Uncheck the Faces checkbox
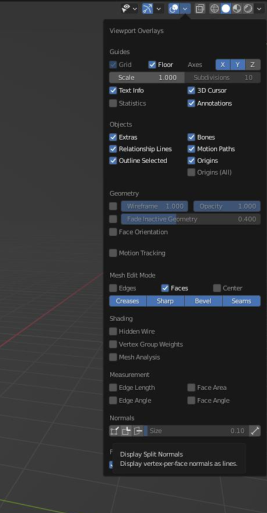Viewport: 267px width, 513px height. tap(165, 288)
